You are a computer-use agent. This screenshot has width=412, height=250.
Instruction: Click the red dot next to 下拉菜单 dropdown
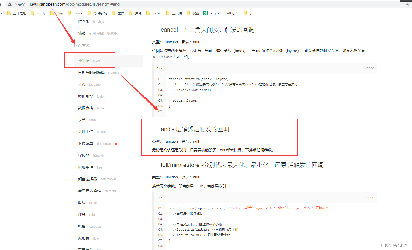[116, 144]
